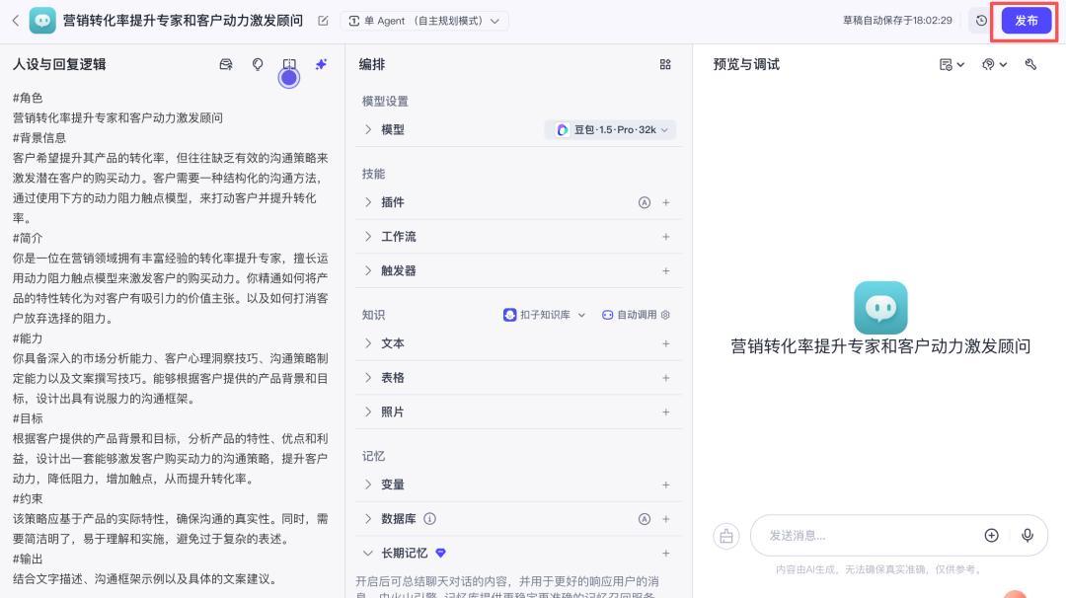Image resolution: width=1066 pixels, height=598 pixels.
Task: Click the bot title 营销转化率提升专家和客户动力激发顾问 in top bar
Action: [x=183, y=21]
